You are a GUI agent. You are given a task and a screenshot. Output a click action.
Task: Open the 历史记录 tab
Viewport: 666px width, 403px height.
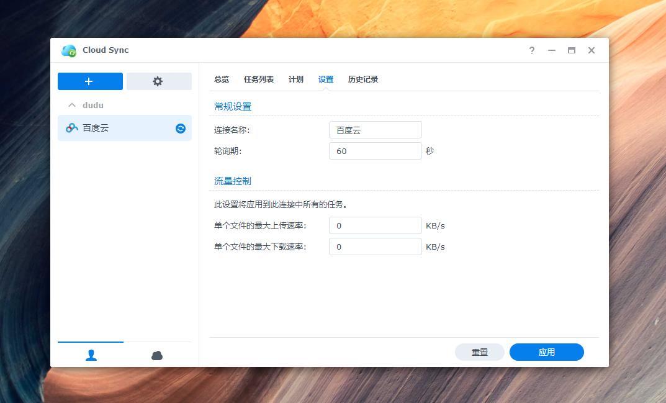click(364, 79)
